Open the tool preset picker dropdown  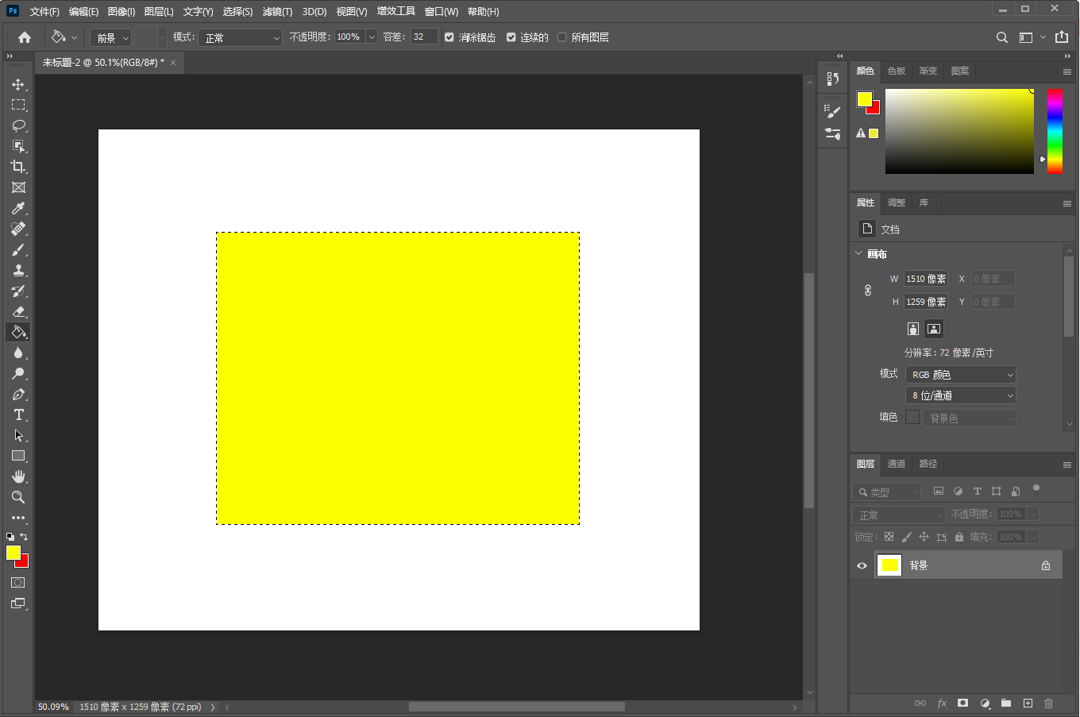[64, 37]
